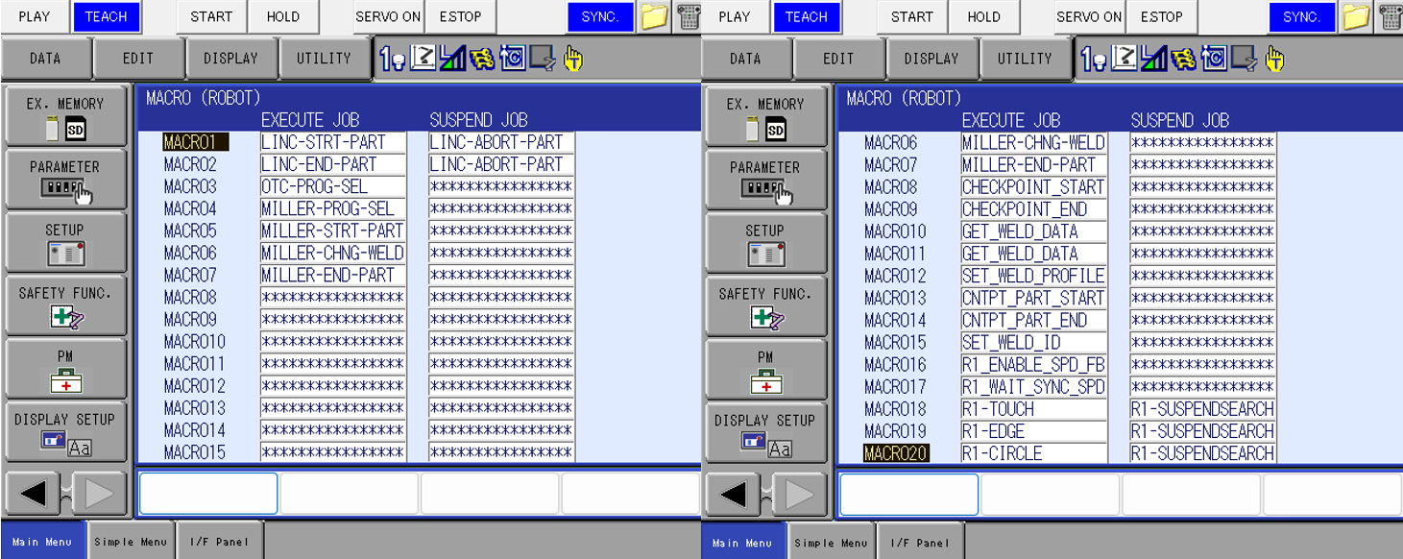The height and width of the screenshot is (559, 1403).
Task: Toggle SYNC. on the left screen
Action: [600, 16]
